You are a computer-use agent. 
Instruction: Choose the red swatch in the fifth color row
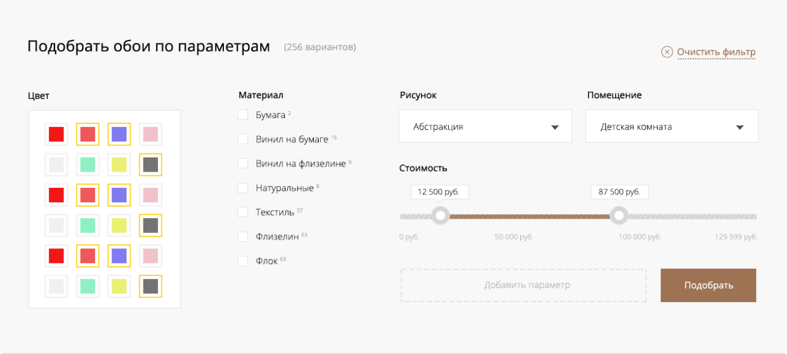click(56, 256)
